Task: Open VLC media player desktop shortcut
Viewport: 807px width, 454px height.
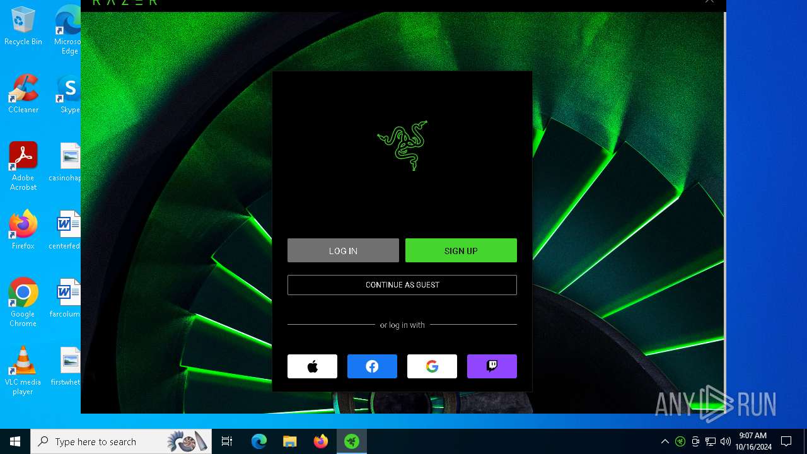Action: click(x=23, y=371)
